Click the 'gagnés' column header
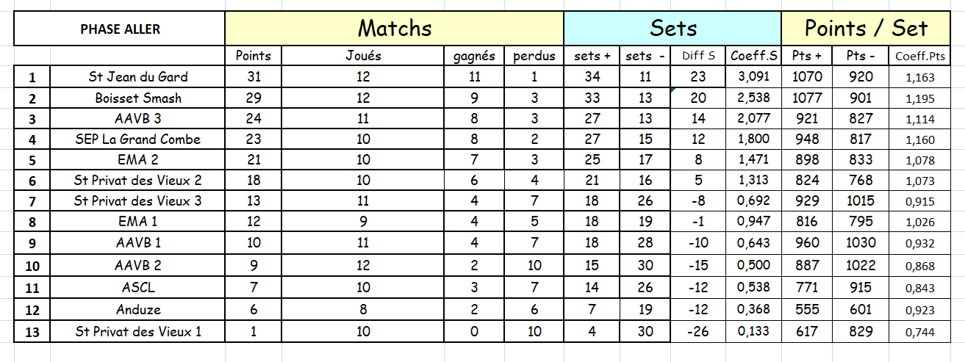Screen dimensions: 965x362 click(x=474, y=56)
